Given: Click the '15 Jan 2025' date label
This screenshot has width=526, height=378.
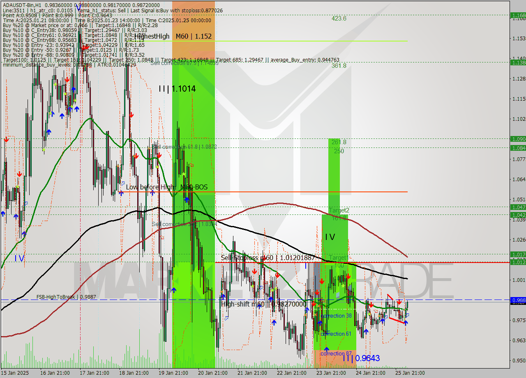Looking at the screenshot, I should tap(15, 373).
